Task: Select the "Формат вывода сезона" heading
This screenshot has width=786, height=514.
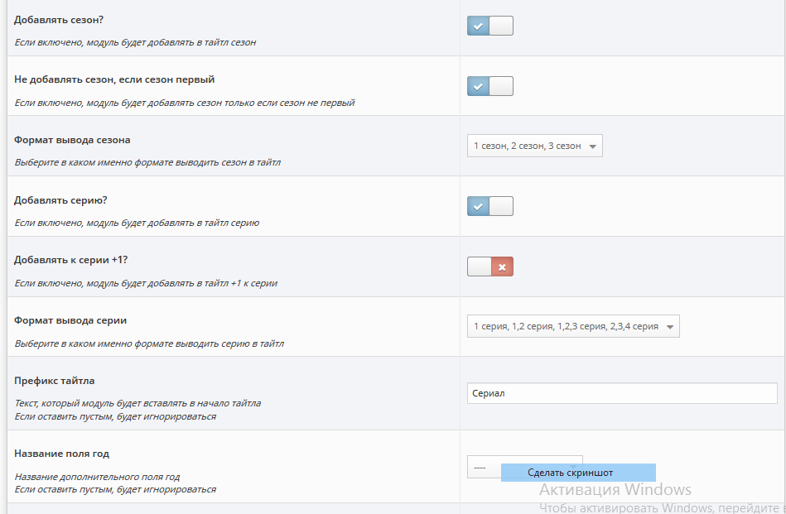Action: point(72,140)
